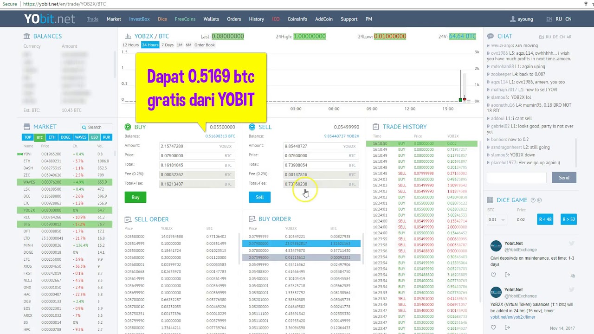594x334 pixels.
Task: Switch chat language to DE
Action: 555,37
